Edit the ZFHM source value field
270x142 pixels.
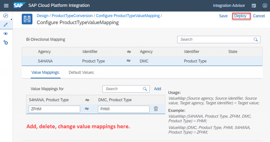click(54, 109)
